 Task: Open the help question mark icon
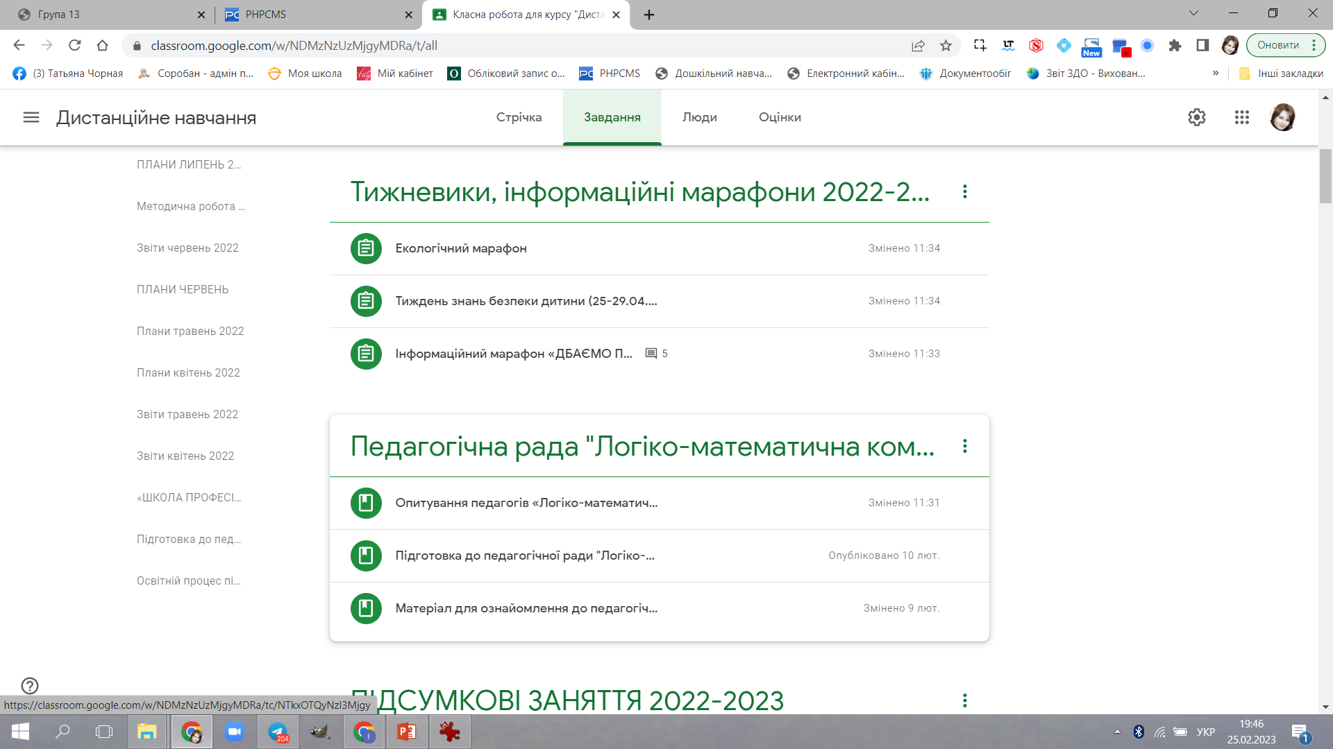click(x=30, y=685)
